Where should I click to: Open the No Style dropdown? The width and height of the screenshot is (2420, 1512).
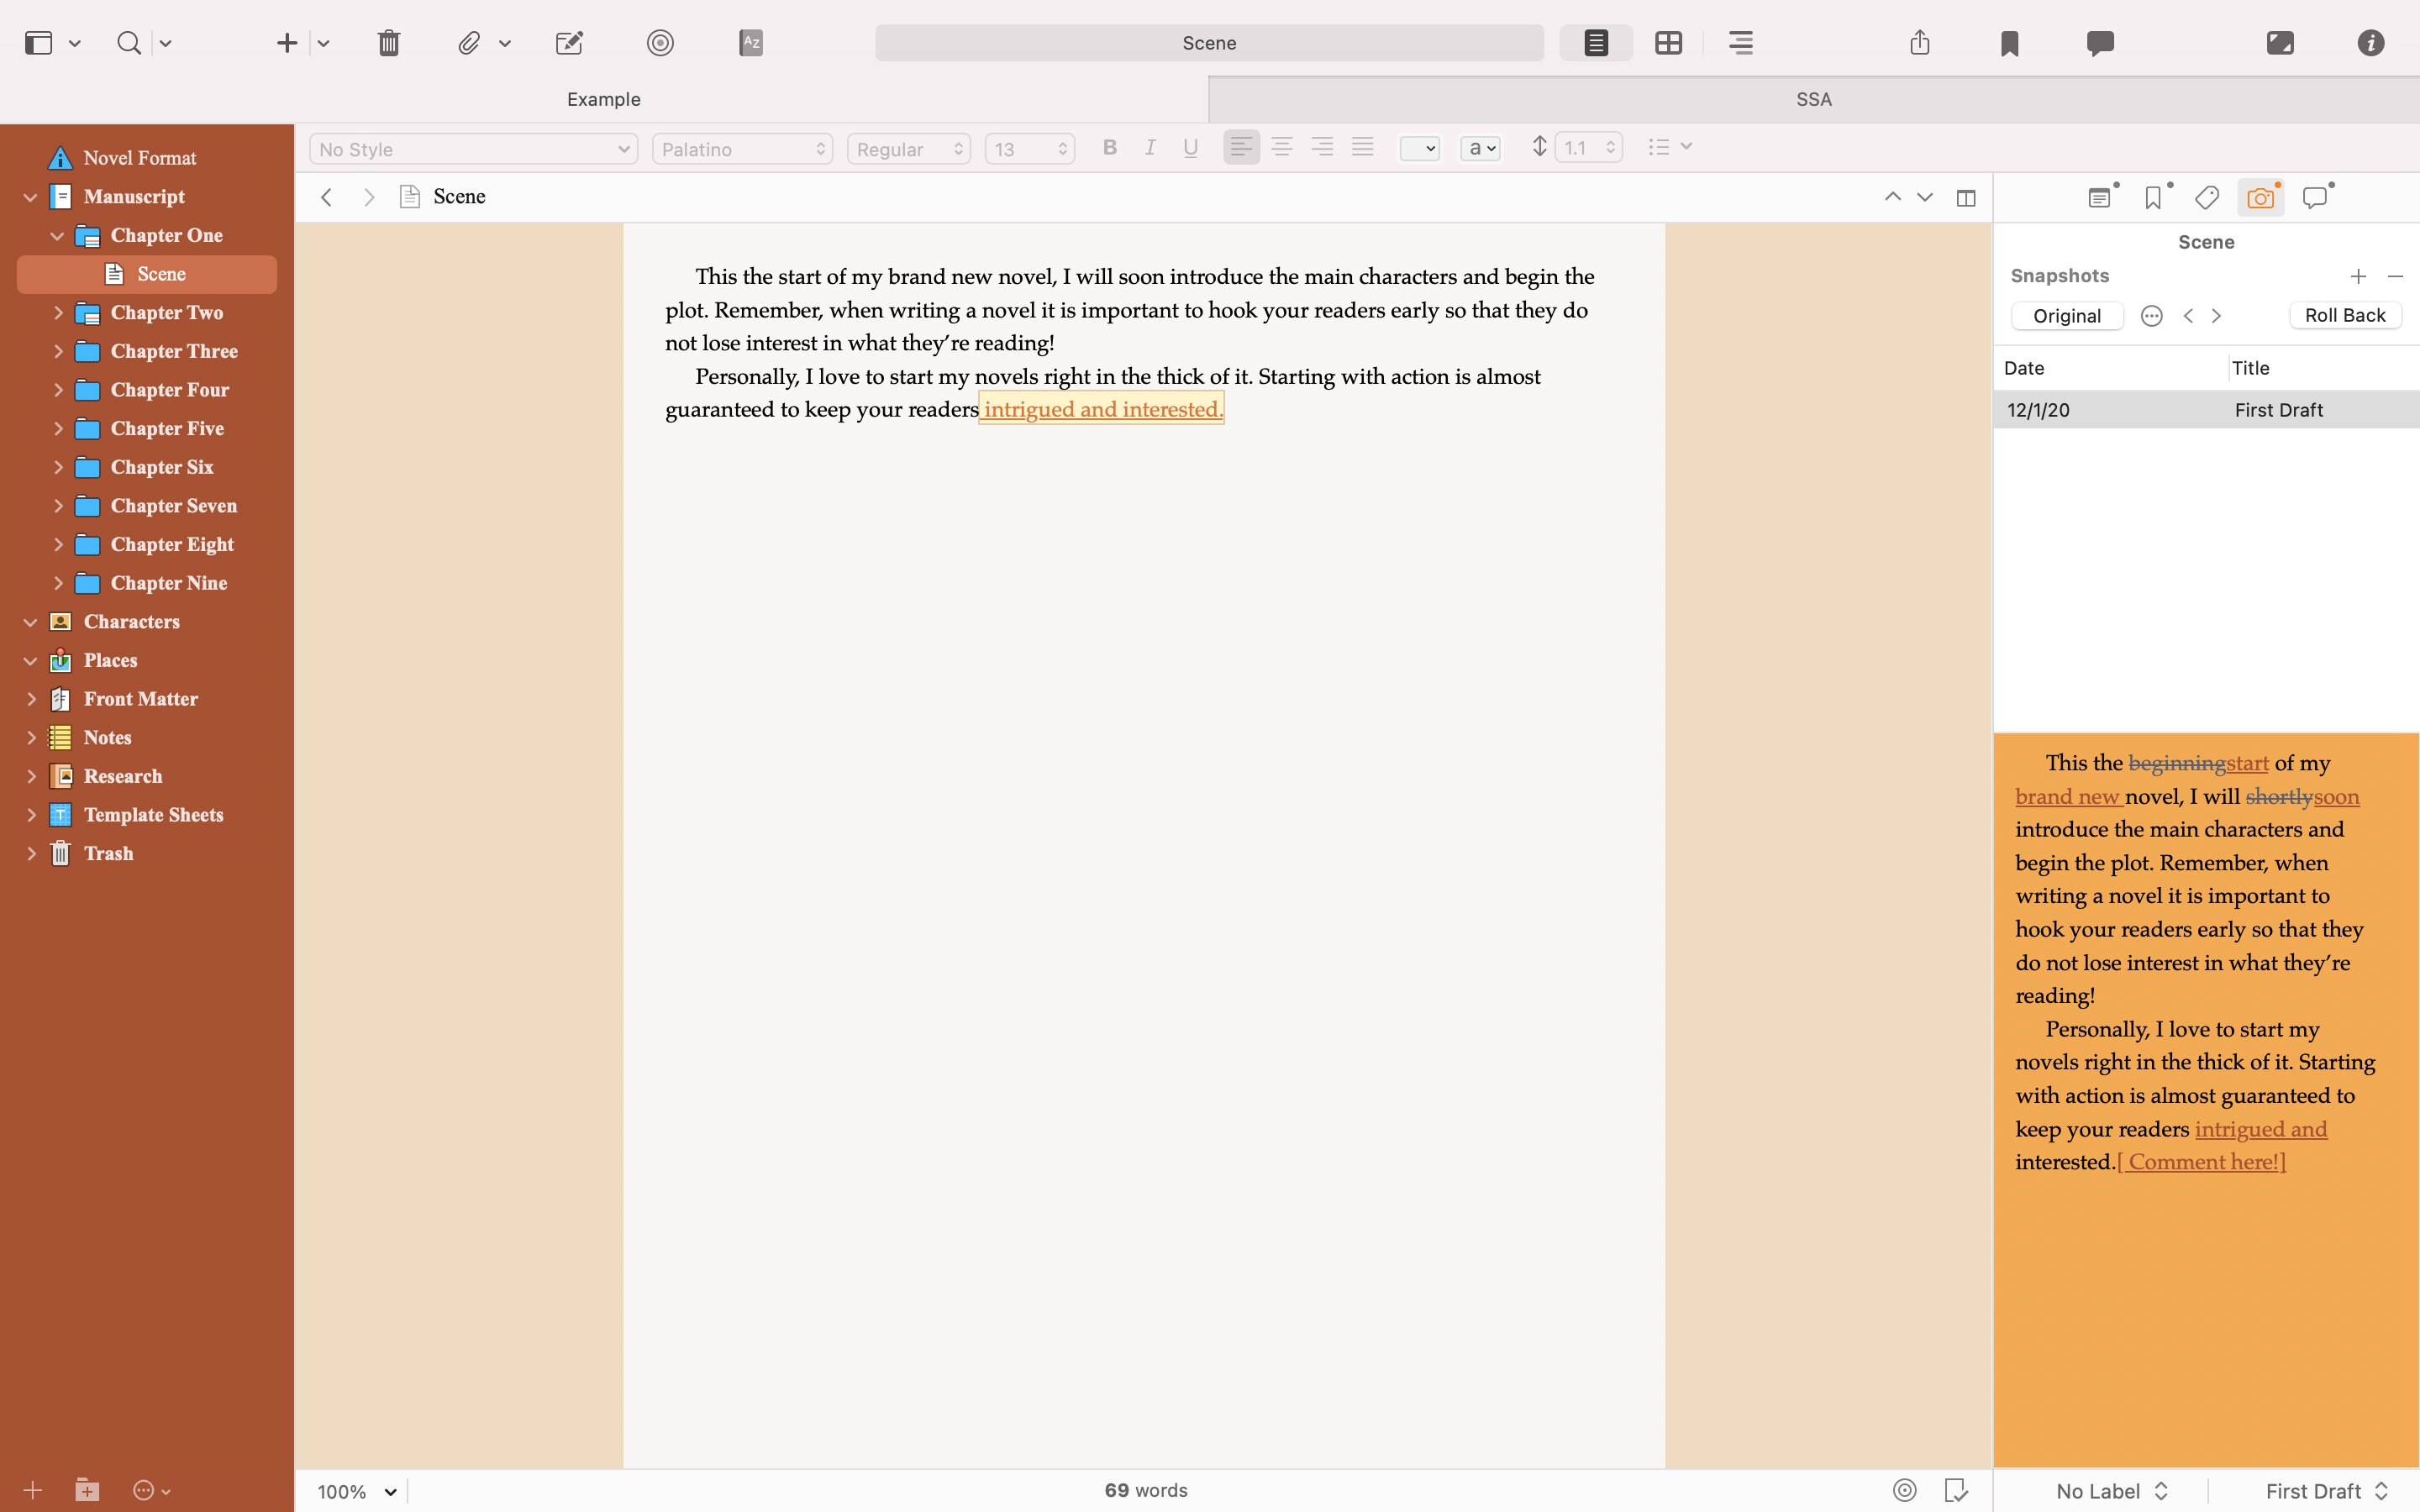point(473,148)
